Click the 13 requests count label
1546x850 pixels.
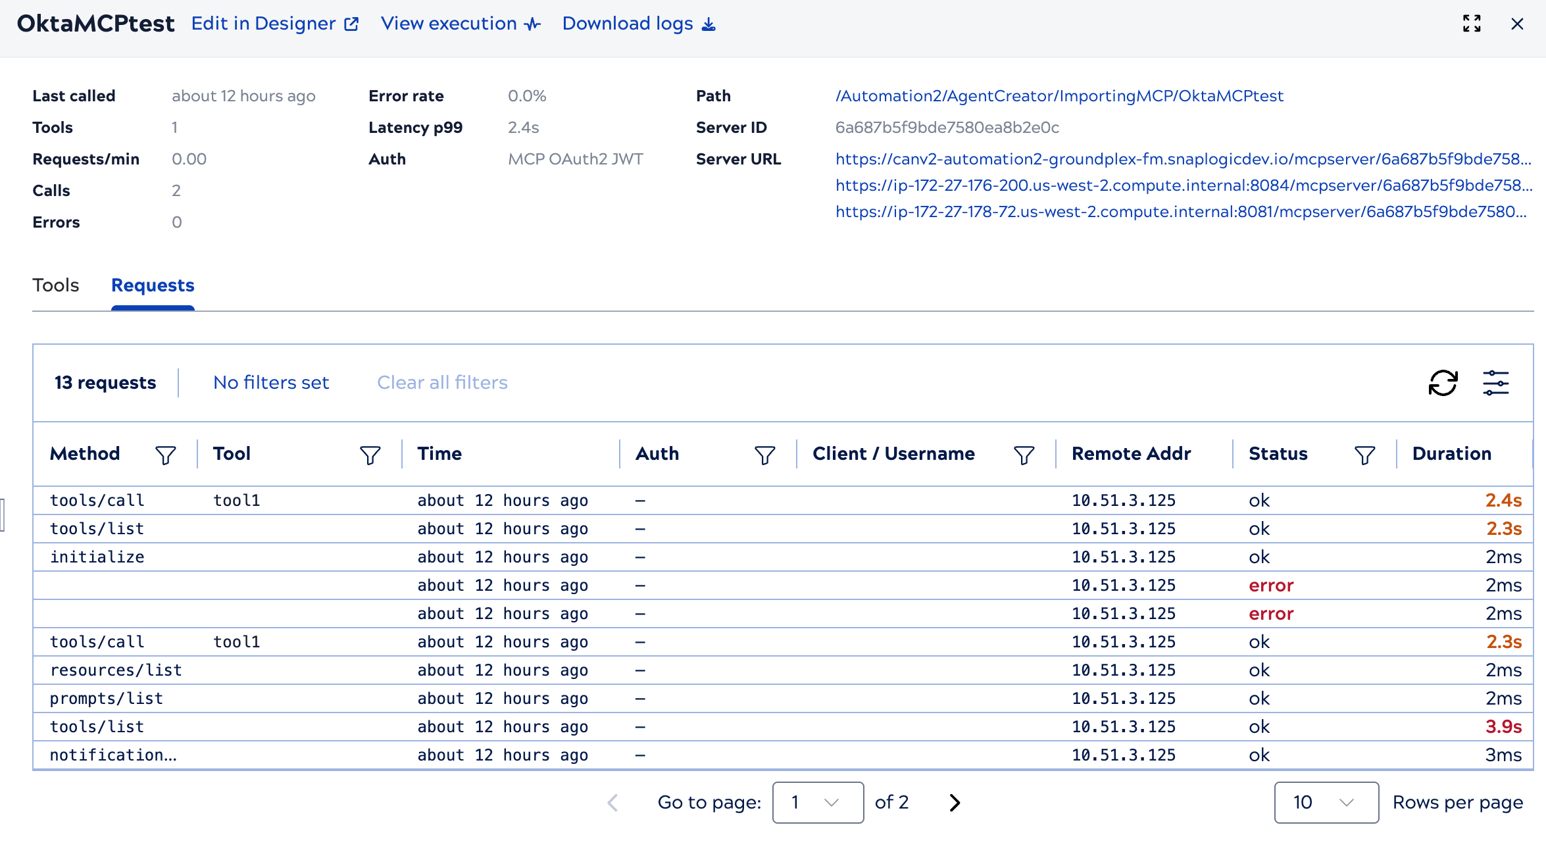105,383
